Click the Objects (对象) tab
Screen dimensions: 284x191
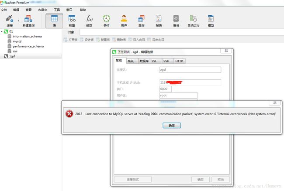[x=71, y=32]
